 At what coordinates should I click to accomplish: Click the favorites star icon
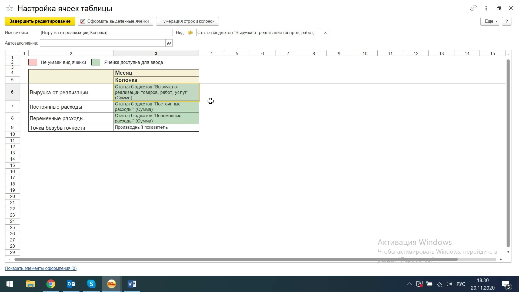coord(9,8)
